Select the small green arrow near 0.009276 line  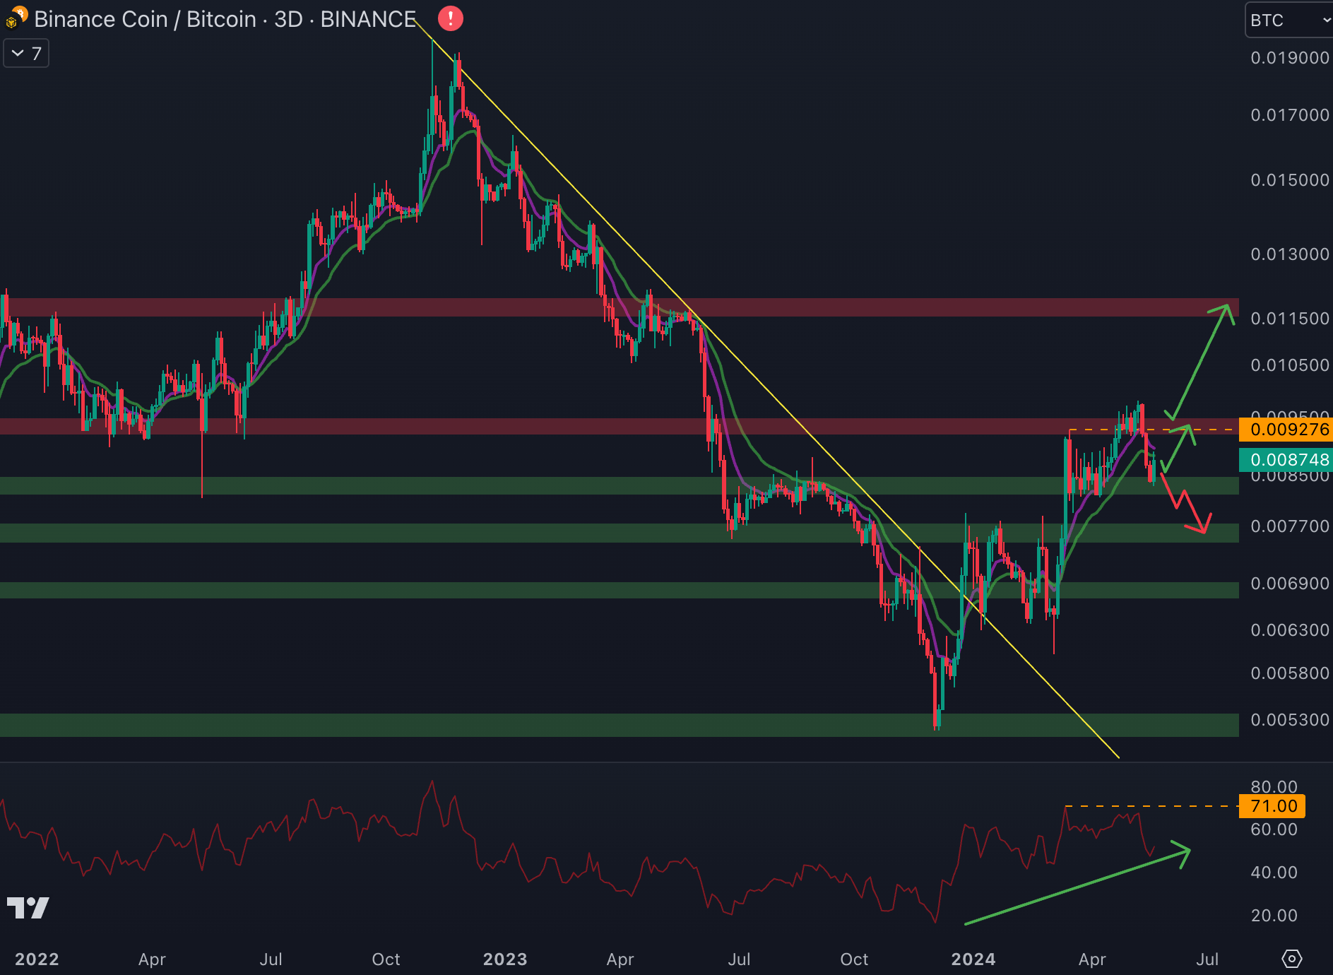click(1177, 447)
